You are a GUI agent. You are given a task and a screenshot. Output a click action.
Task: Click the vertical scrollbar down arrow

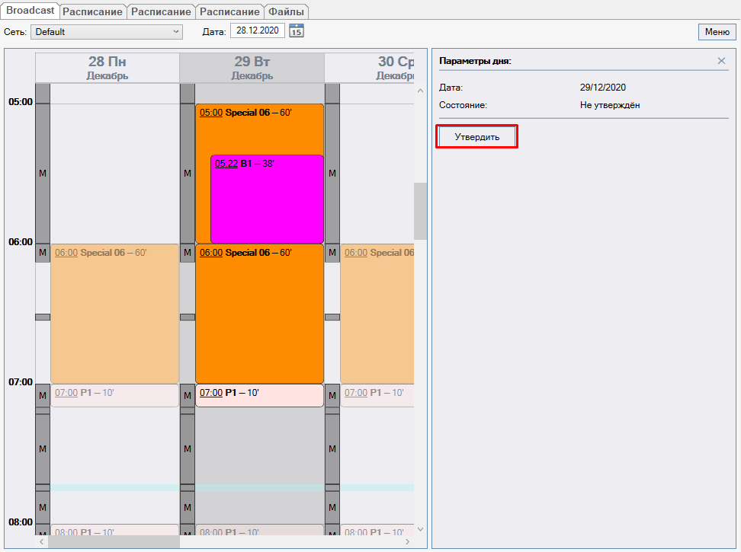420,529
